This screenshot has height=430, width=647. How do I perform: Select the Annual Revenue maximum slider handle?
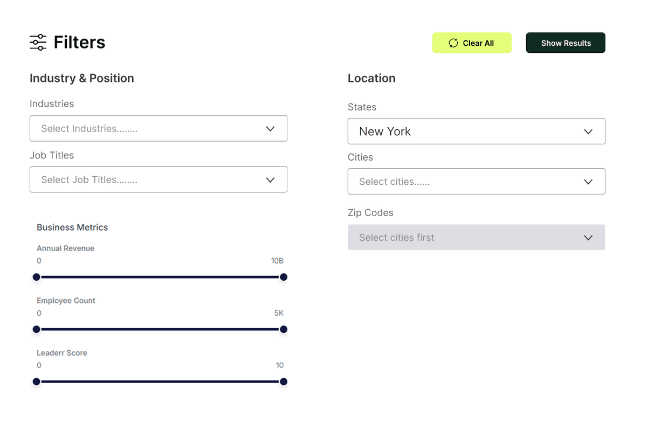pos(283,277)
